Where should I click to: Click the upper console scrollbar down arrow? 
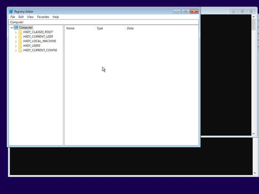[253, 133]
